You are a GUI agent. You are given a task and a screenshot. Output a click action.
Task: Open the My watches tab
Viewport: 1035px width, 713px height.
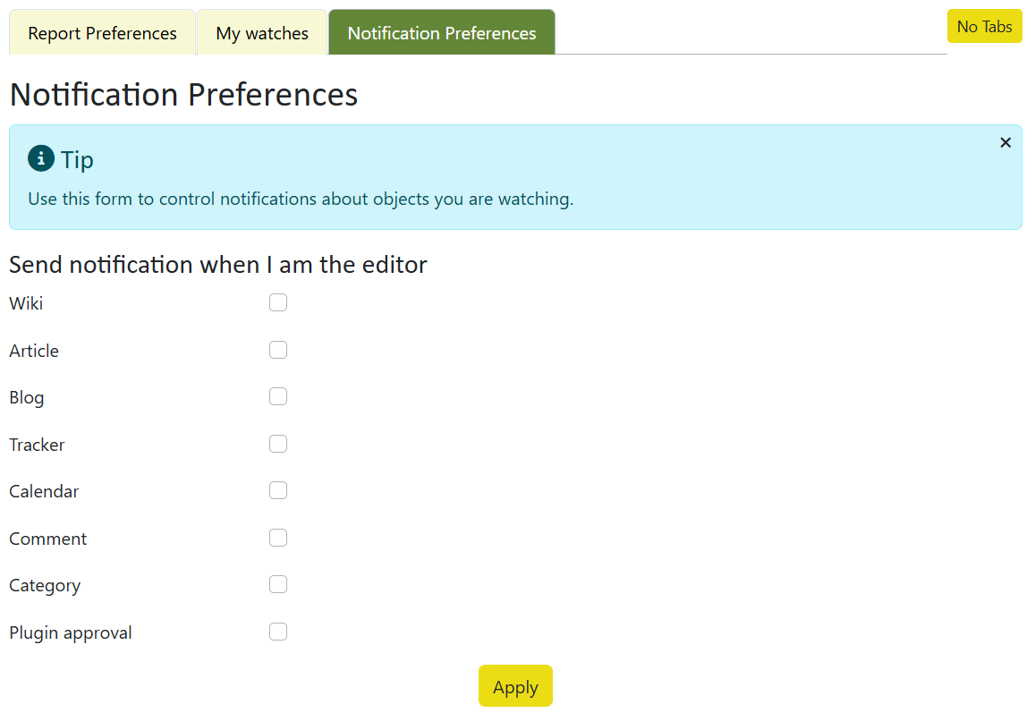[262, 32]
